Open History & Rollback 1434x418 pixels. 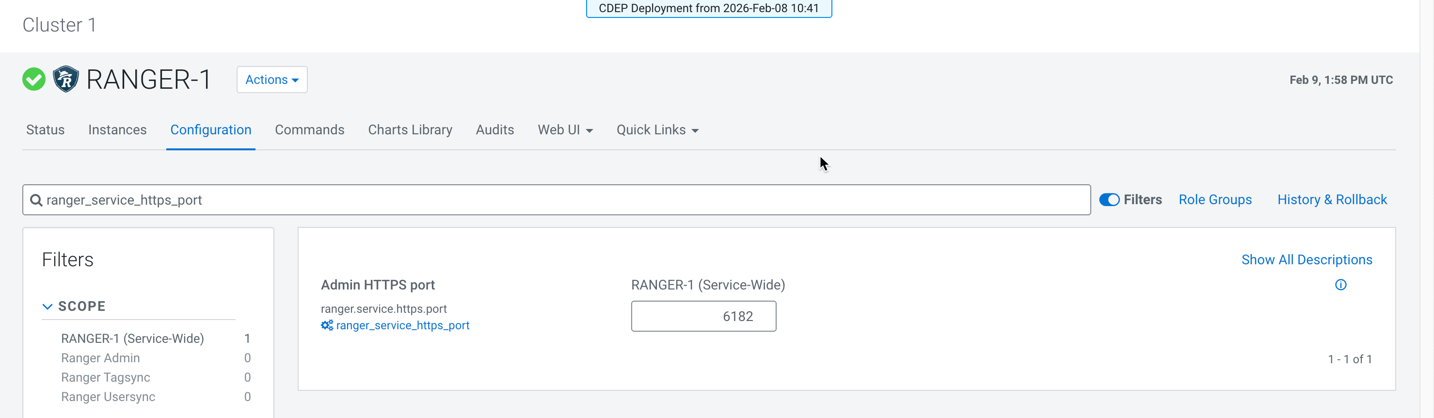[x=1332, y=200]
